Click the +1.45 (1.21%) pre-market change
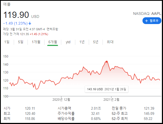The width and height of the screenshot is (163, 124). [39, 34]
